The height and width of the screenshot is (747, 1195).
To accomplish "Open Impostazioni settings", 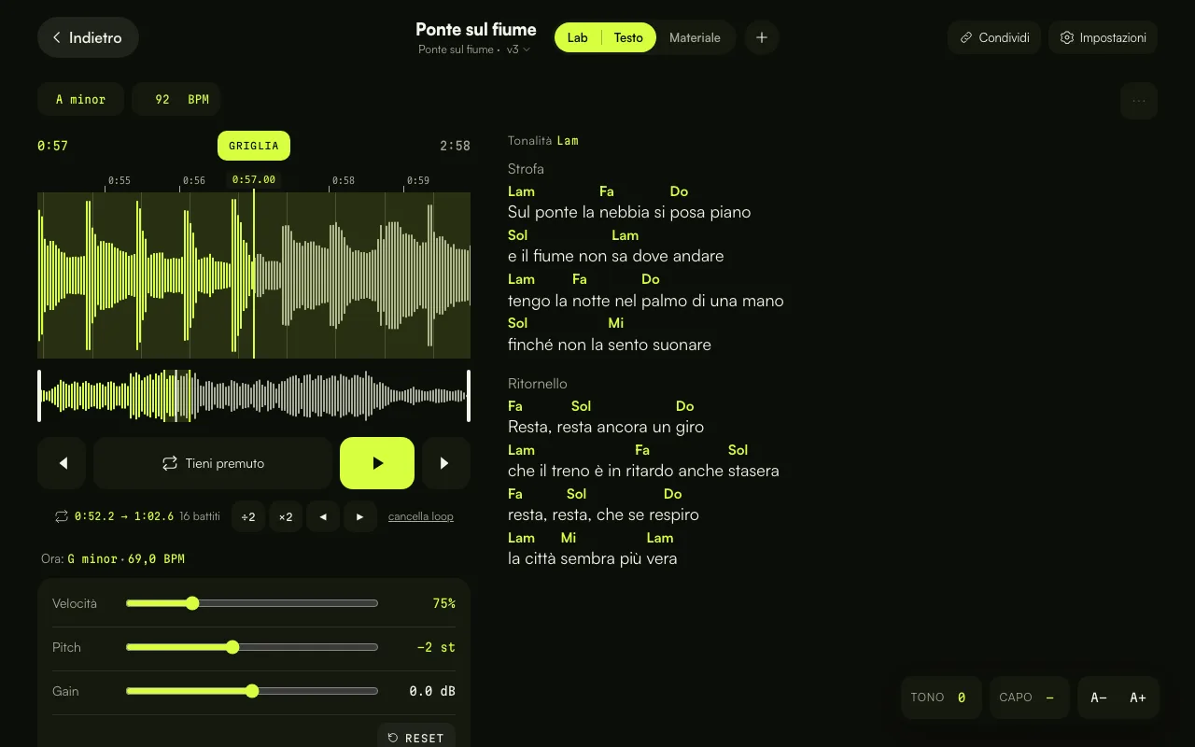I will (1104, 37).
